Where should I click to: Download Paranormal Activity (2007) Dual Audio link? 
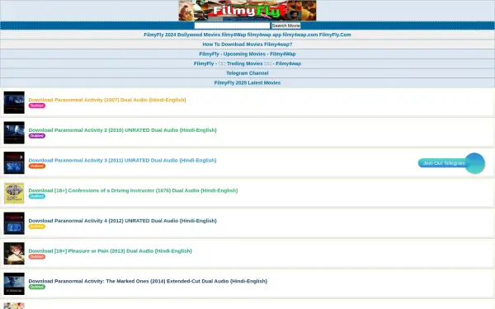[107, 100]
